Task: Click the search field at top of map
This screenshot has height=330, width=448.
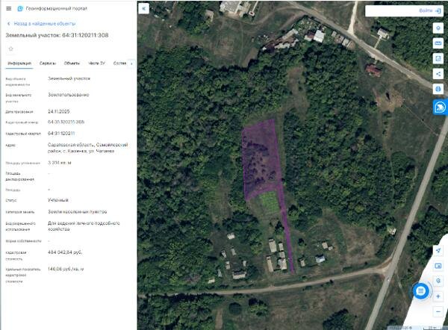Action: tap(391, 11)
